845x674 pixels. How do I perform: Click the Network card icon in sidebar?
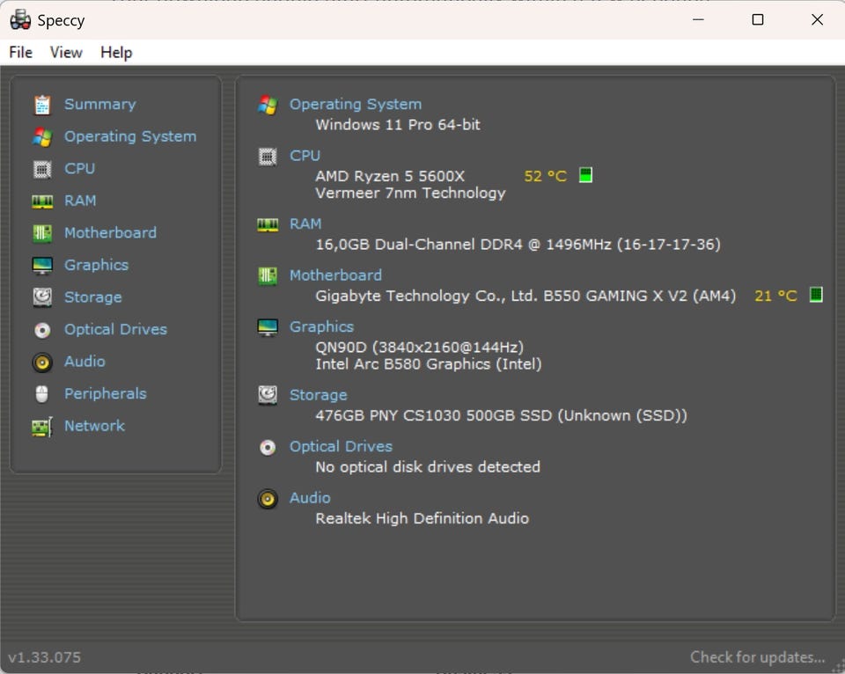[x=41, y=427]
